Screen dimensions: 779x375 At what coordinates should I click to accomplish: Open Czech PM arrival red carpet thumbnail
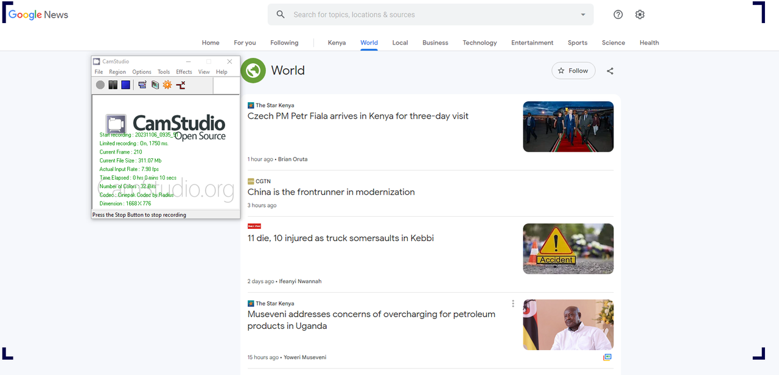(x=568, y=127)
